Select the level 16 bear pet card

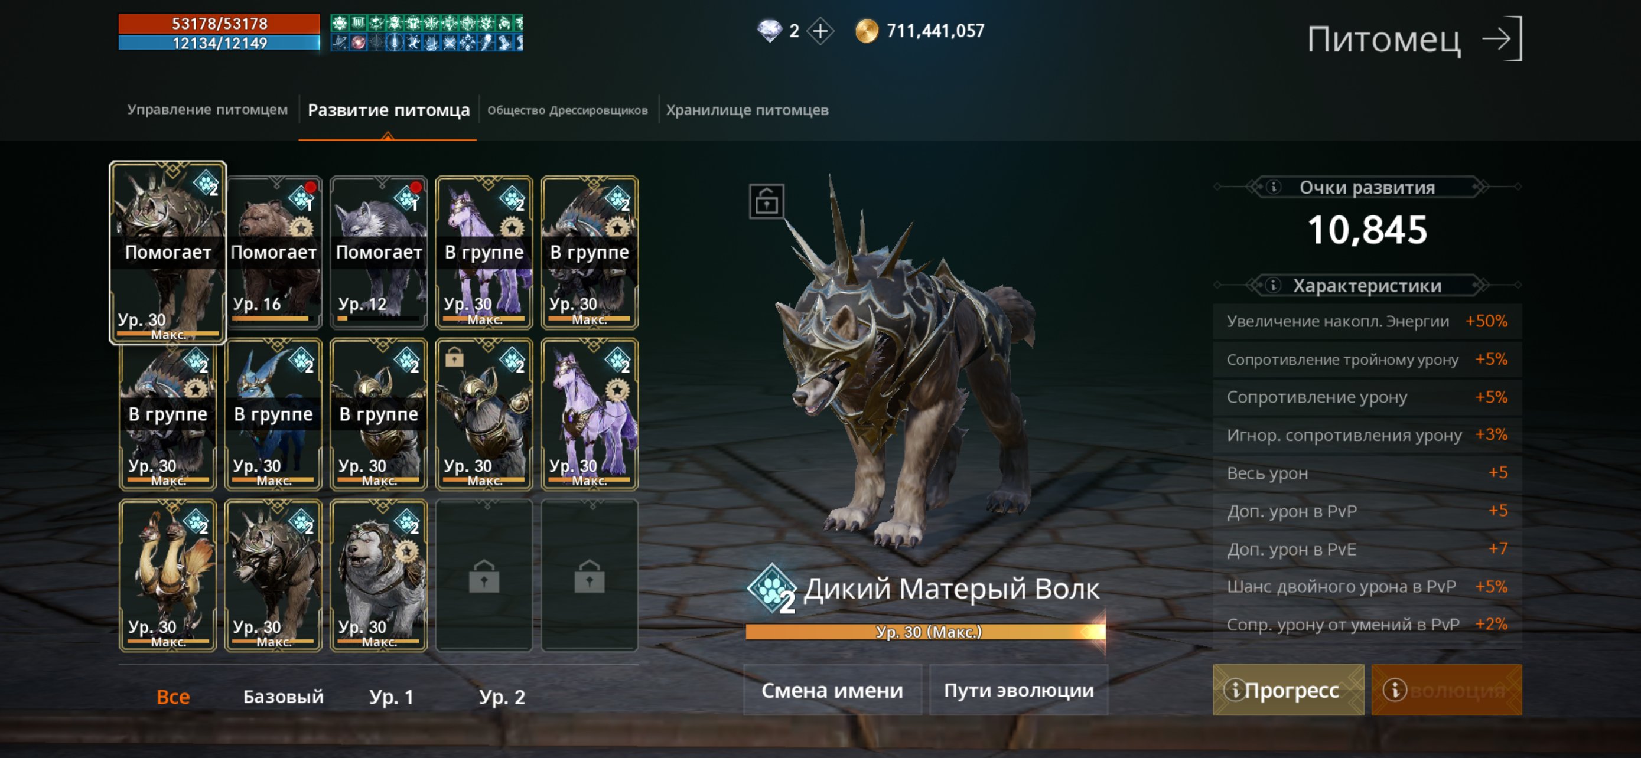pos(273,253)
